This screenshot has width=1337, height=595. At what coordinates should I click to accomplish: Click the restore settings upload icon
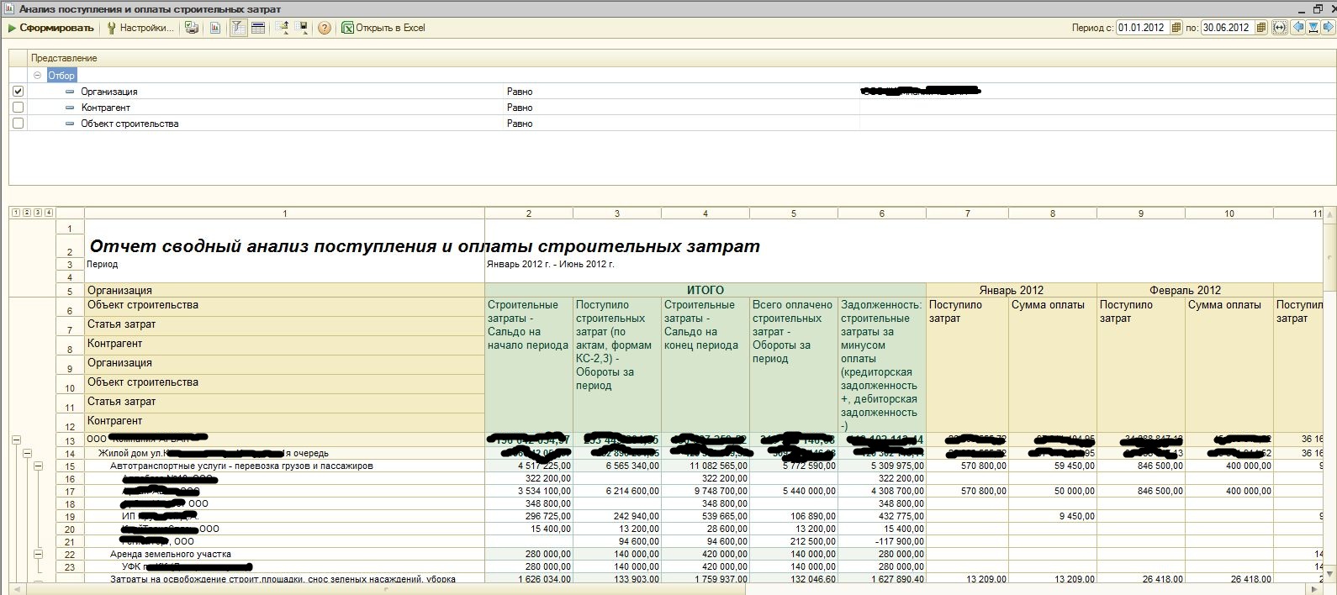tap(282, 28)
